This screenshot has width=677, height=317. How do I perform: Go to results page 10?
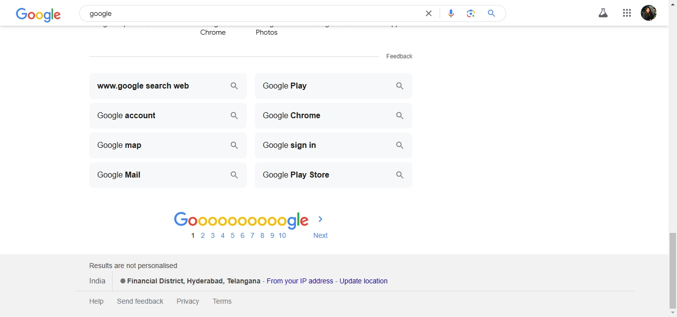tap(282, 235)
